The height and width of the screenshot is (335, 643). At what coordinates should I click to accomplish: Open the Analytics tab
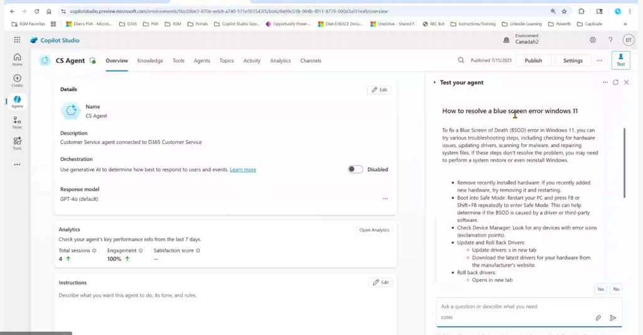point(280,60)
